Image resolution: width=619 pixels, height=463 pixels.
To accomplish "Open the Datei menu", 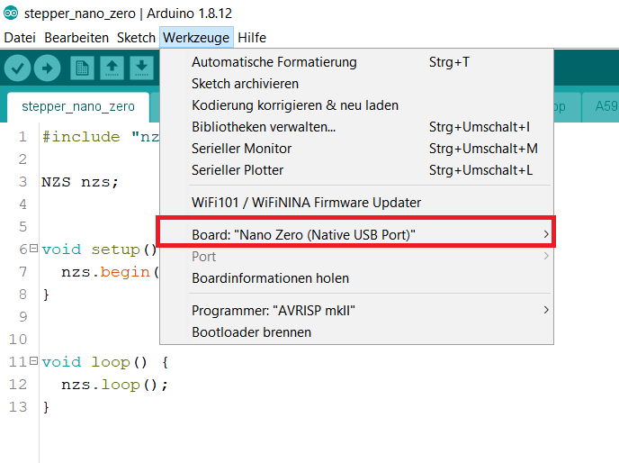I will pyautogui.click(x=20, y=38).
